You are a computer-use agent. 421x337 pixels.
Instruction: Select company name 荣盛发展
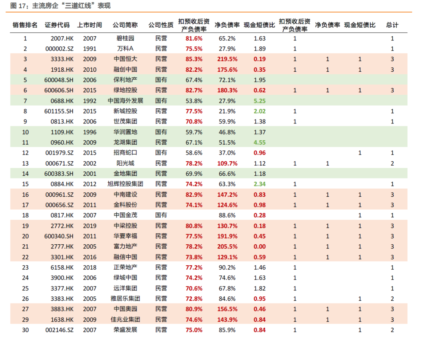click(126, 330)
